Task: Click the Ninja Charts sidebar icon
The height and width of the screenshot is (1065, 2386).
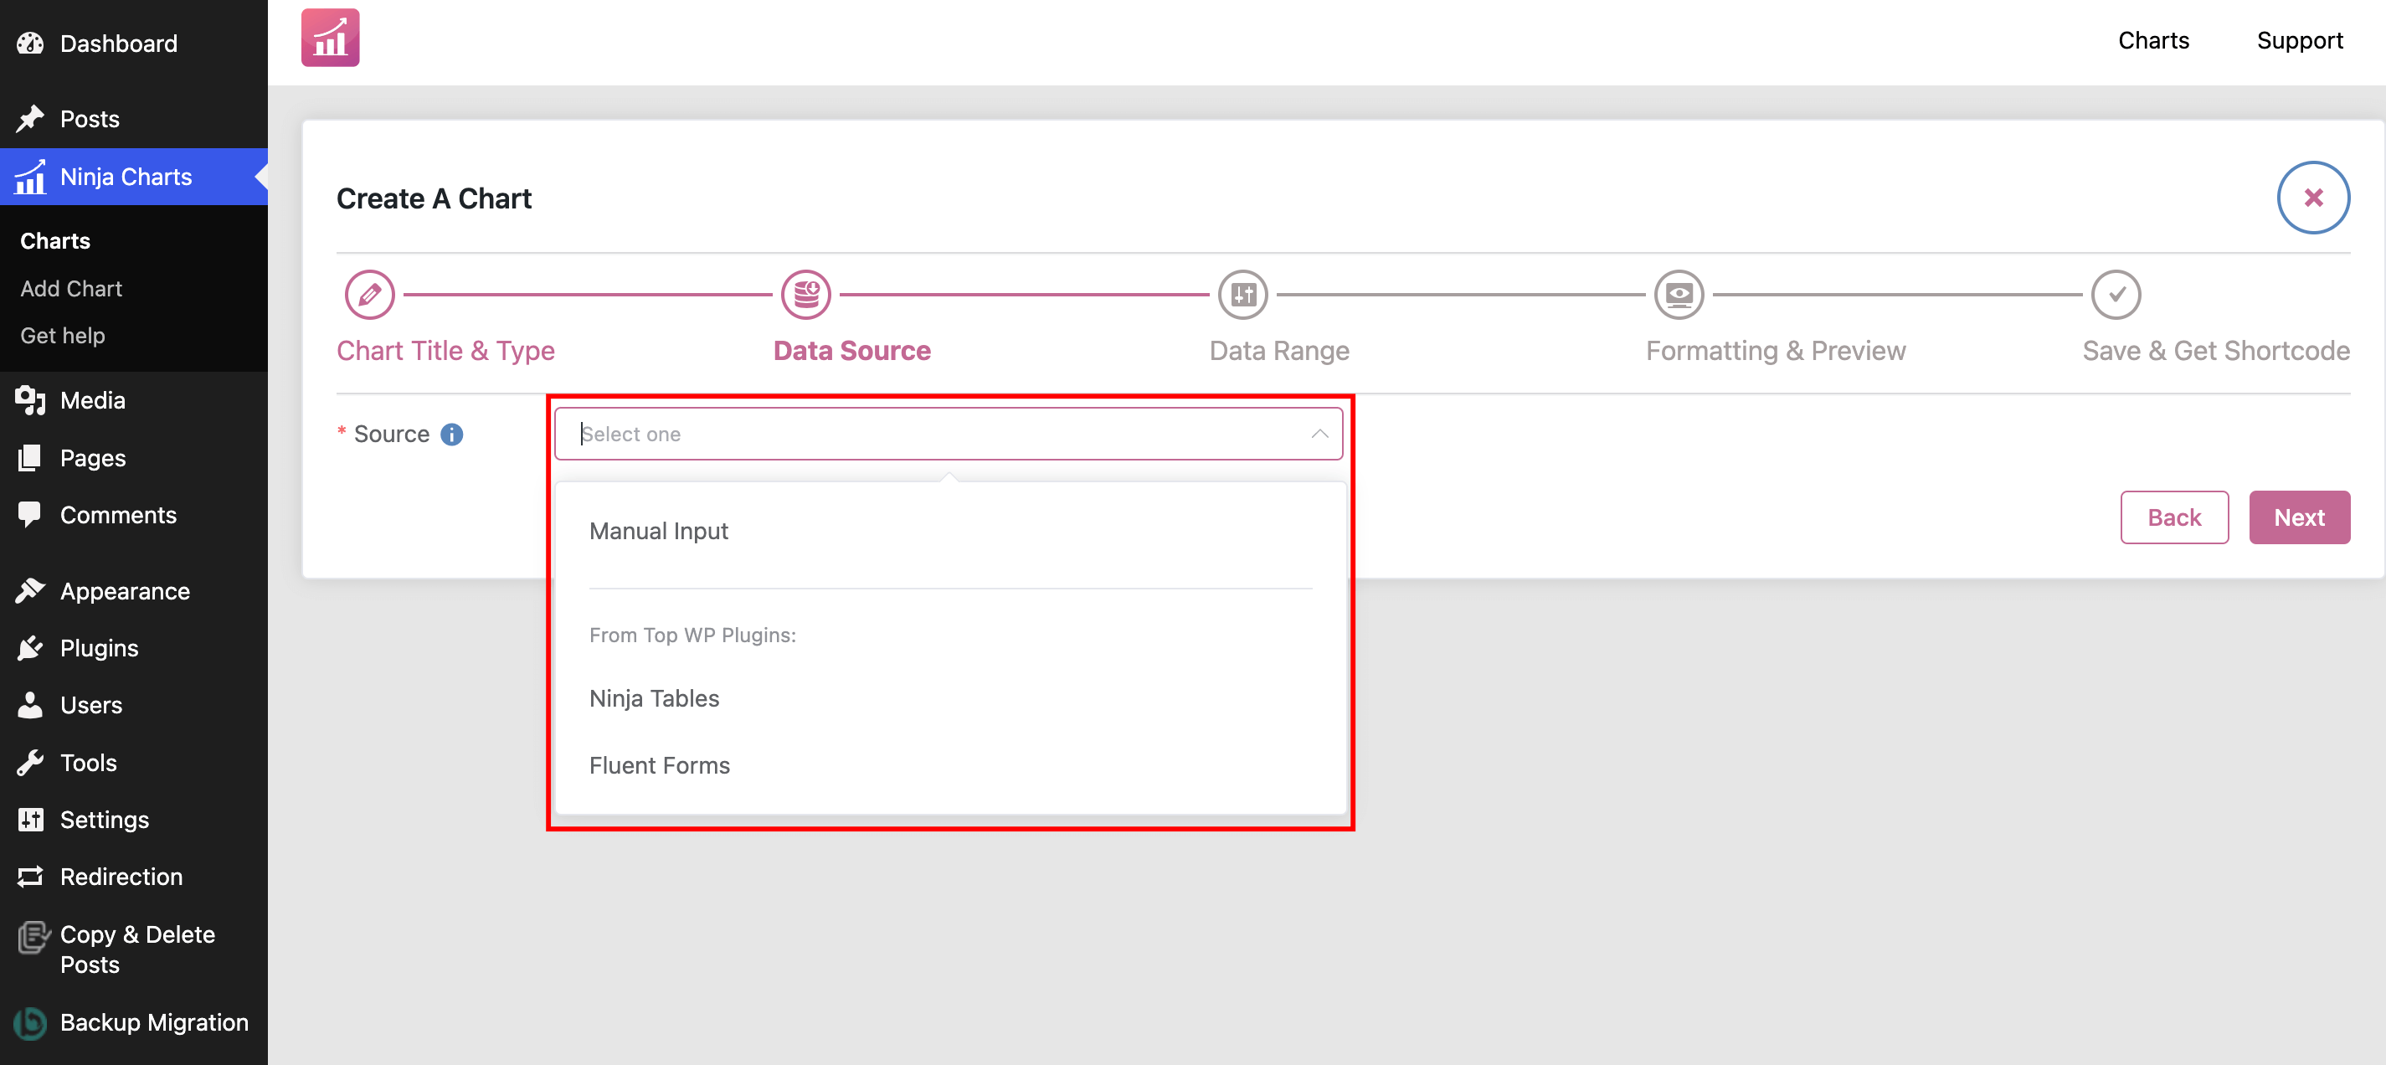Action: tap(29, 177)
